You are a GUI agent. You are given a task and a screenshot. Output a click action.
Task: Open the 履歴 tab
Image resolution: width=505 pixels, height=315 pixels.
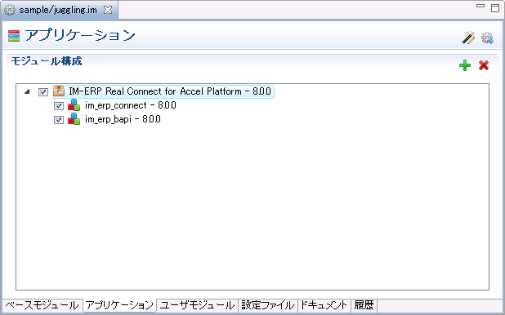(364, 305)
